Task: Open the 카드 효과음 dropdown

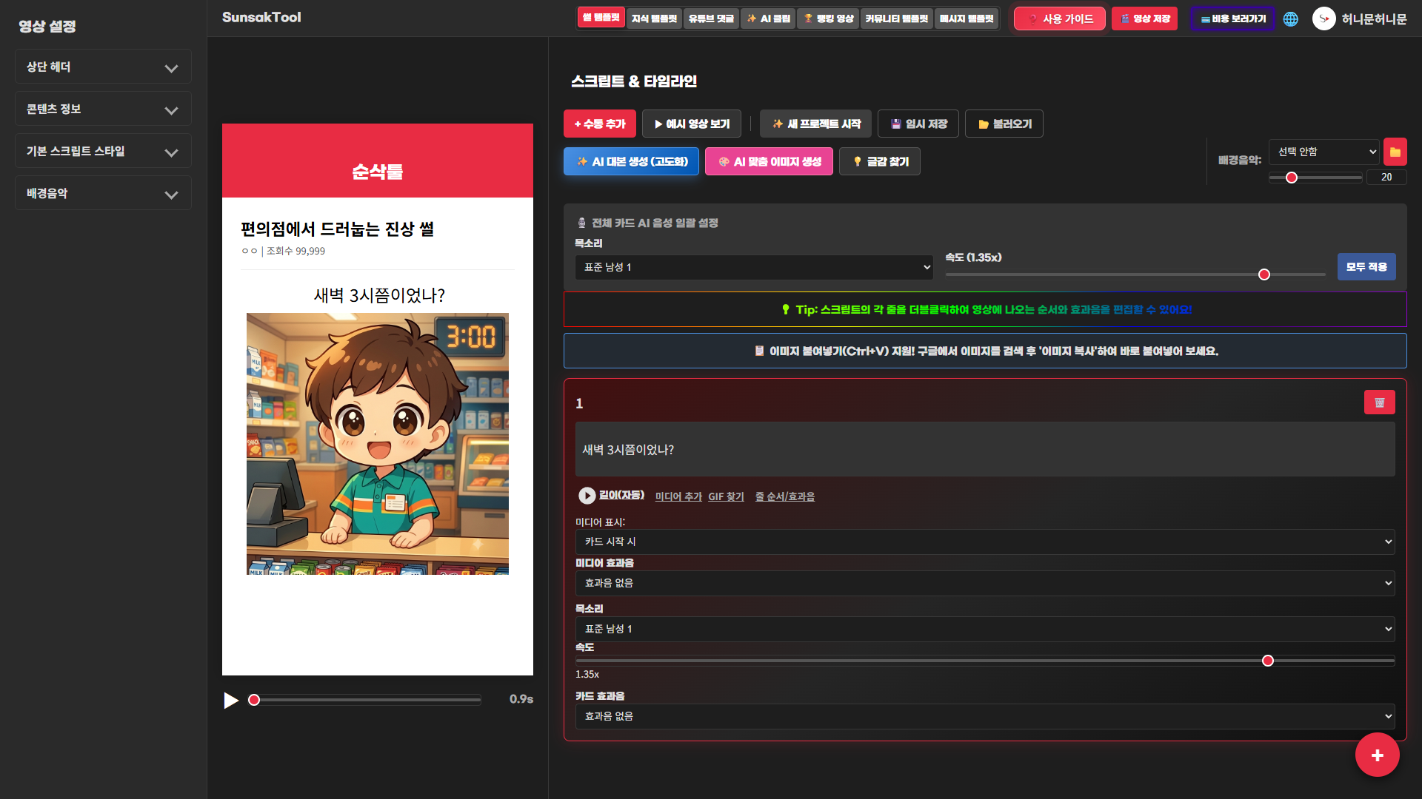Action: coord(985,716)
